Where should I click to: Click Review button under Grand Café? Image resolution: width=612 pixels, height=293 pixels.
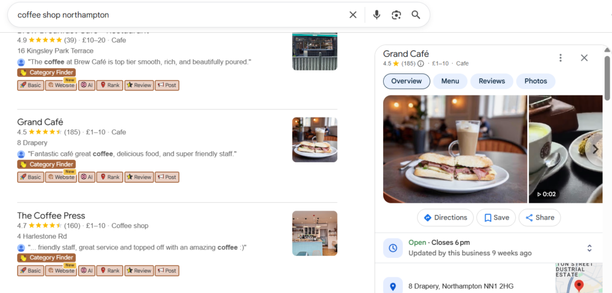click(x=139, y=177)
